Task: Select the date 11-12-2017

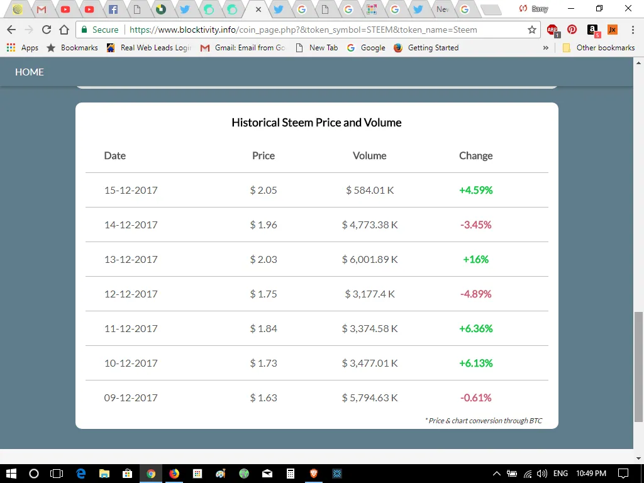Action: [x=131, y=328]
